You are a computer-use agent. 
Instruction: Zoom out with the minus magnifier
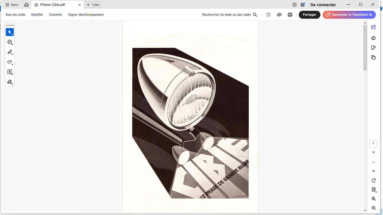(x=373, y=208)
